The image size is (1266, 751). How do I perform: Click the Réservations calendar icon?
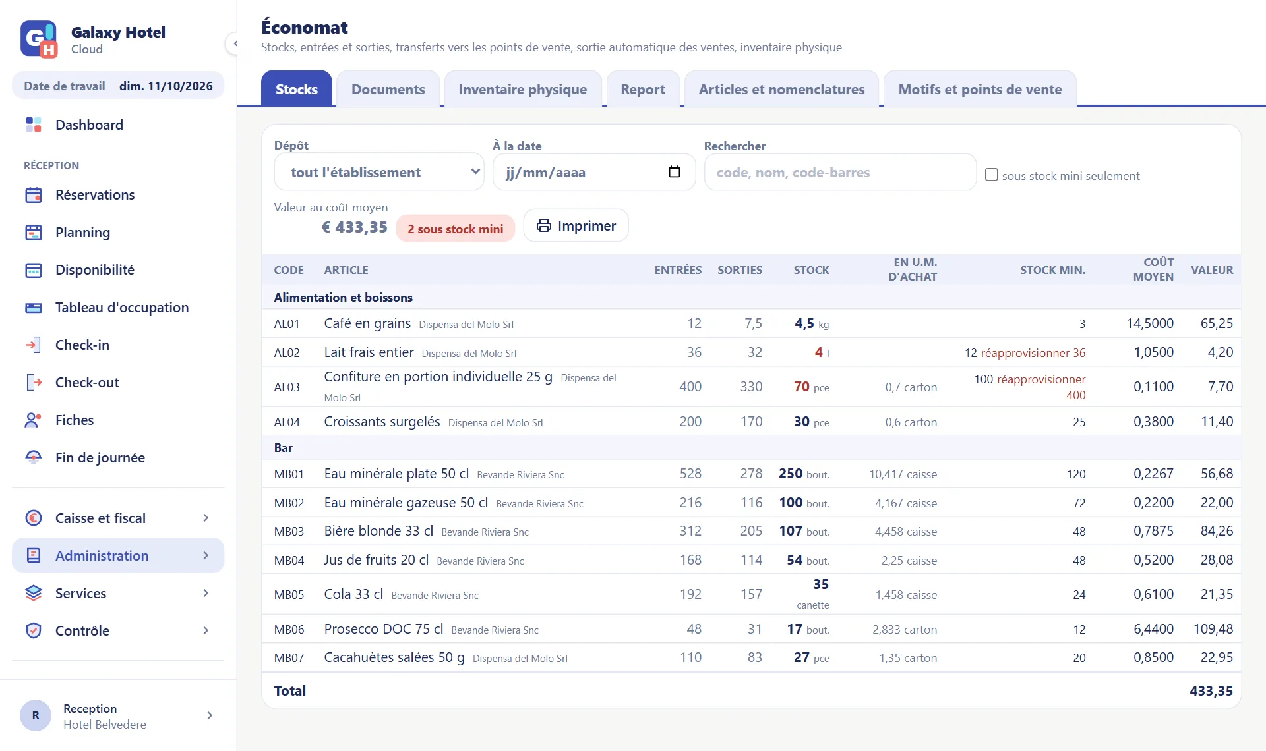[34, 195]
